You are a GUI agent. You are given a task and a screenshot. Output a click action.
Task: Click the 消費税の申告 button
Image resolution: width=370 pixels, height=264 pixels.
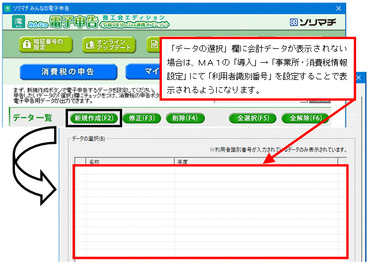69,71
